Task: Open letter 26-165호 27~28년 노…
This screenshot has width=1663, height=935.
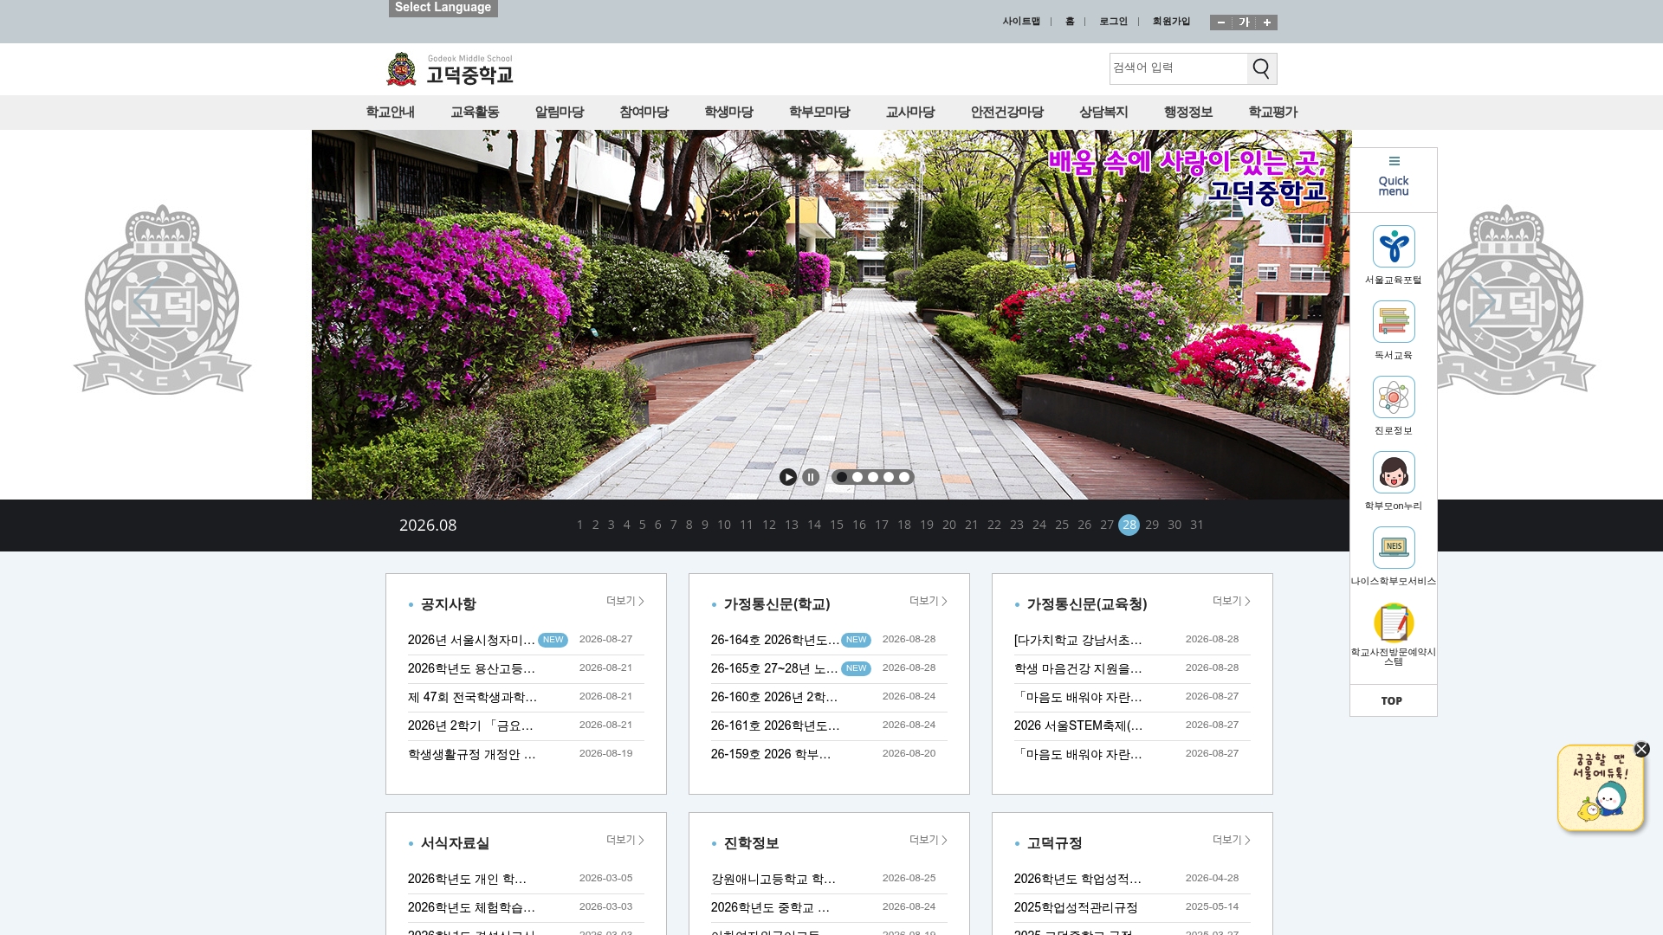Action: 774,669
